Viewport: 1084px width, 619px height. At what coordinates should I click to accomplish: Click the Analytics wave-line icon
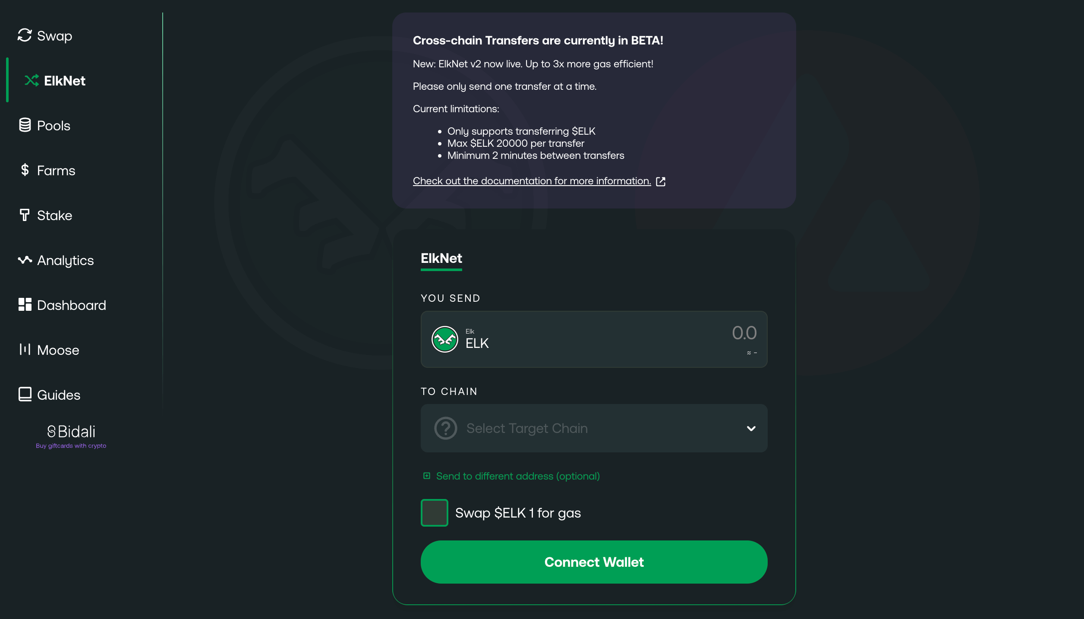pyautogui.click(x=25, y=260)
